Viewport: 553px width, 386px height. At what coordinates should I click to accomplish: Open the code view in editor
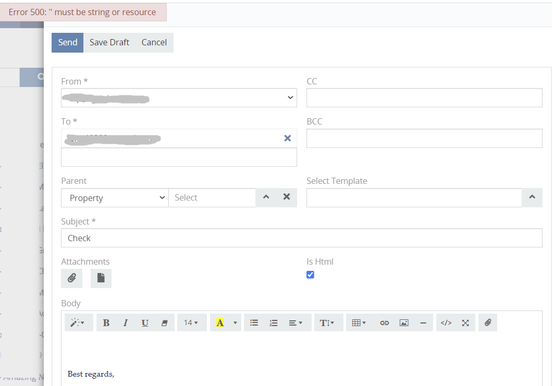[x=446, y=323]
